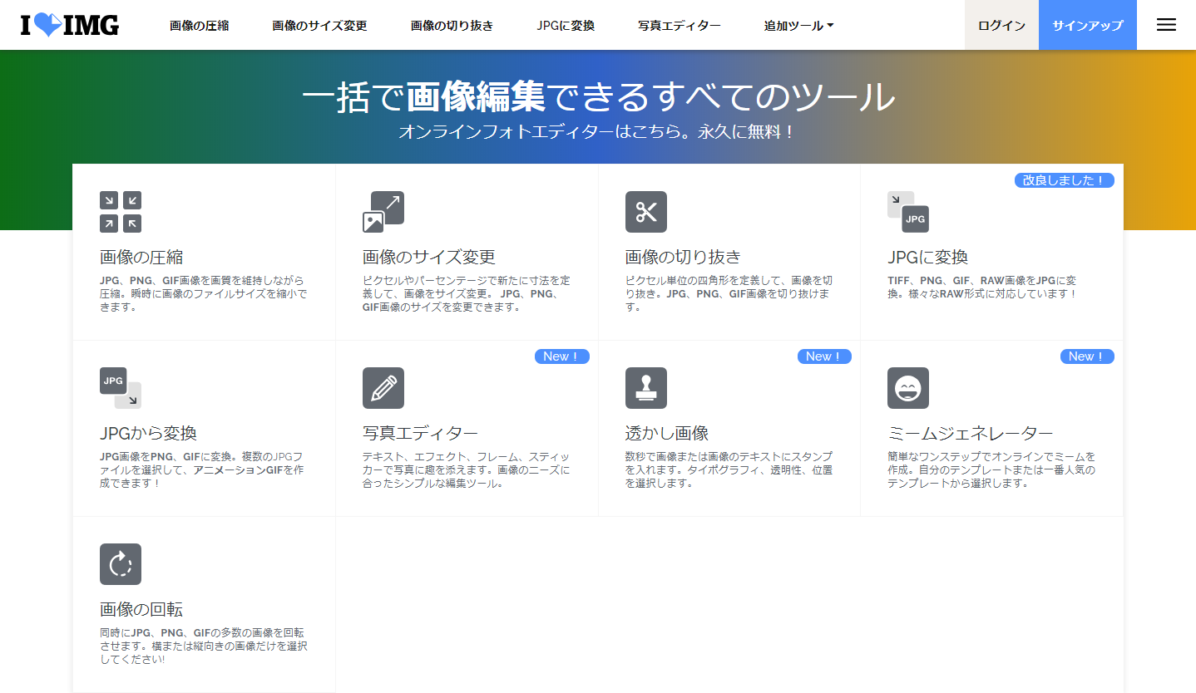
Task: Click the stamp watermark icon
Action: pyautogui.click(x=646, y=388)
